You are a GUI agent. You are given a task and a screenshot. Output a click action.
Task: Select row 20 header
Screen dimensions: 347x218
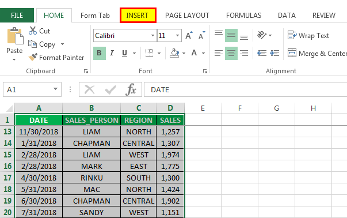click(7, 212)
